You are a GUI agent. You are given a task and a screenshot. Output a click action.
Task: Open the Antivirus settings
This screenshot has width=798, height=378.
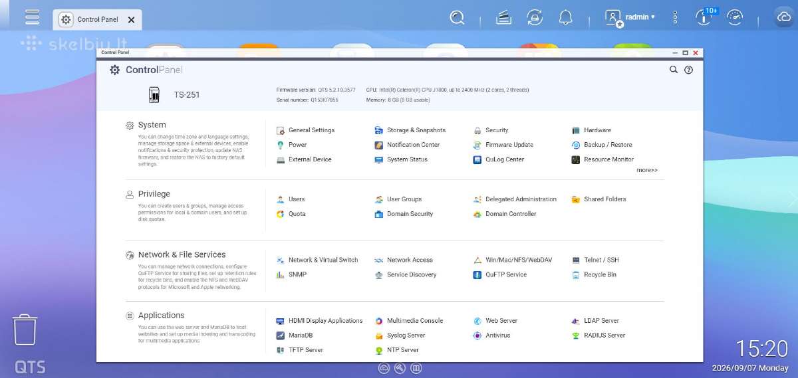coord(491,335)
